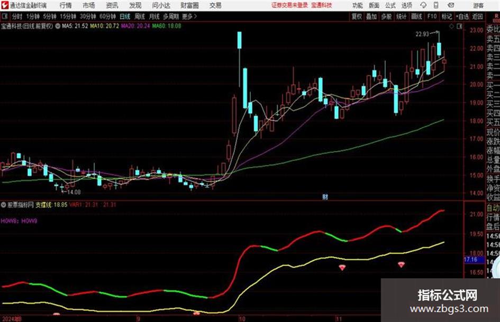Click the 叠加 overlay button

point(372,16)
